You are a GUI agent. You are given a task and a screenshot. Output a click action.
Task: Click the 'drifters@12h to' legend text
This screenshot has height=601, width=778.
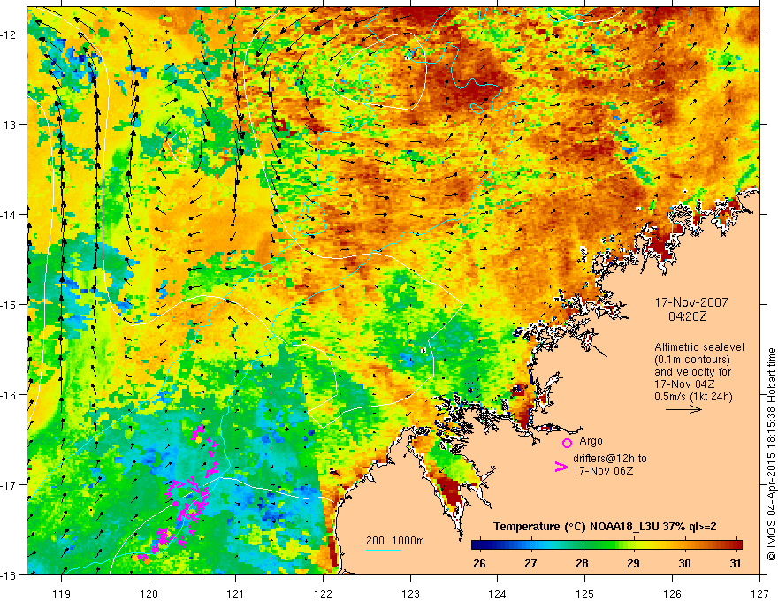tap(610, 459)
